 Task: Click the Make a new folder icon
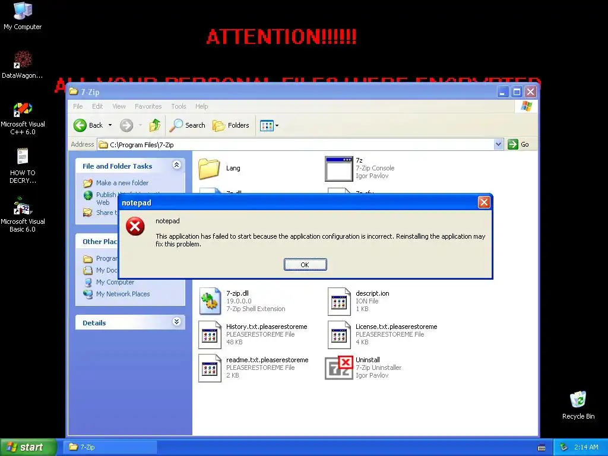point(88,183)
